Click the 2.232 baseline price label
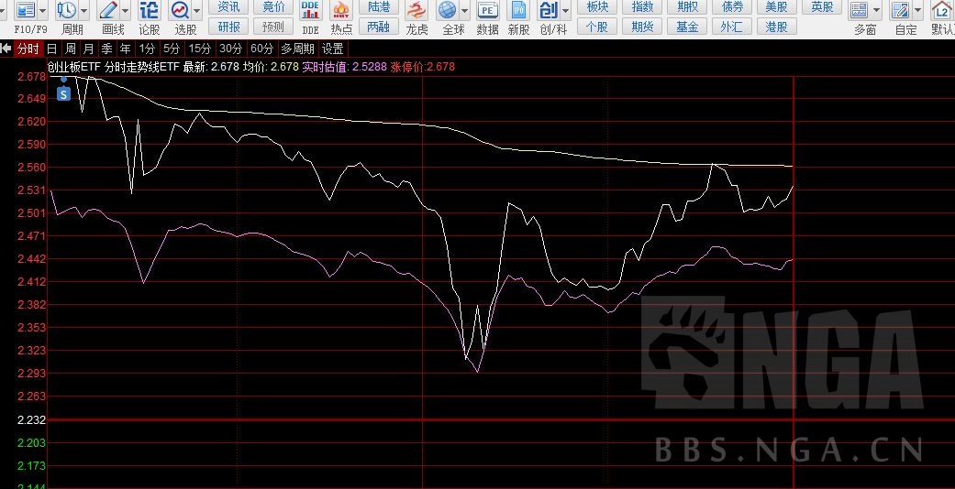 32,420
